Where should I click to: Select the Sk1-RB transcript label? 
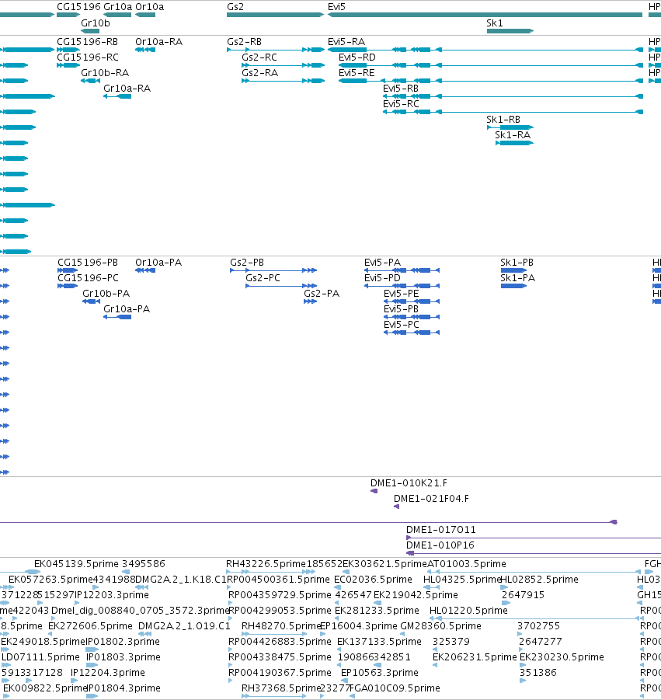pos(503,120)
